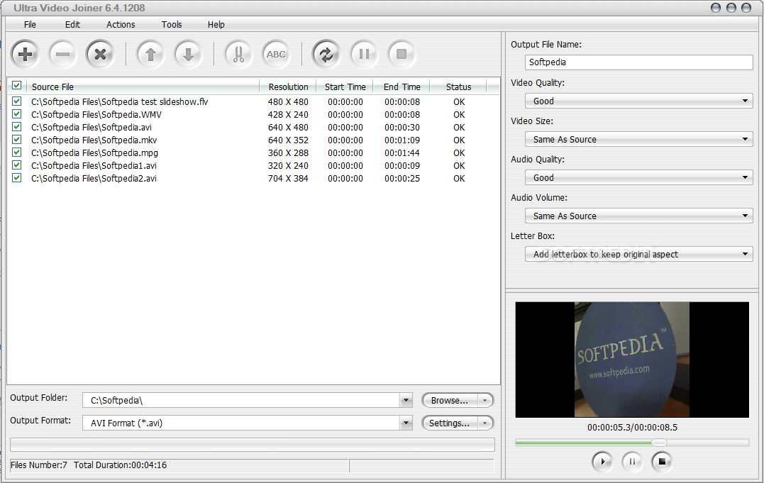764x483 pixels.
Task: Uncheck the Softpedia.mkv file
Action: tap(17, 140)
